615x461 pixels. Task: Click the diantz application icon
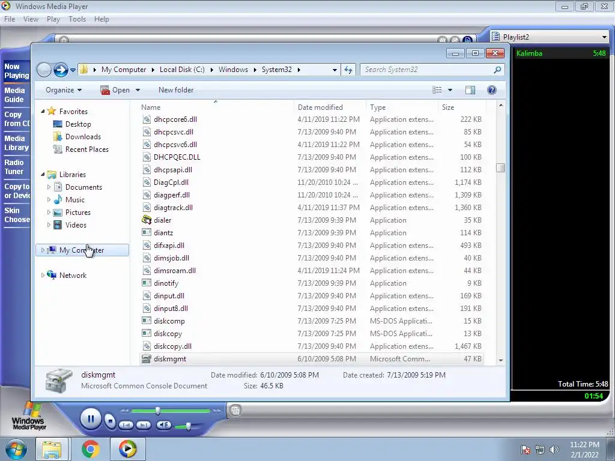coord(147,232)
